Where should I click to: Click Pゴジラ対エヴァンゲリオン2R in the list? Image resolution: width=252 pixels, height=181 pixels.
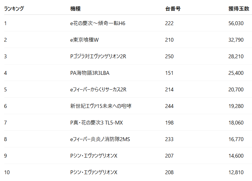coord(98,56)
